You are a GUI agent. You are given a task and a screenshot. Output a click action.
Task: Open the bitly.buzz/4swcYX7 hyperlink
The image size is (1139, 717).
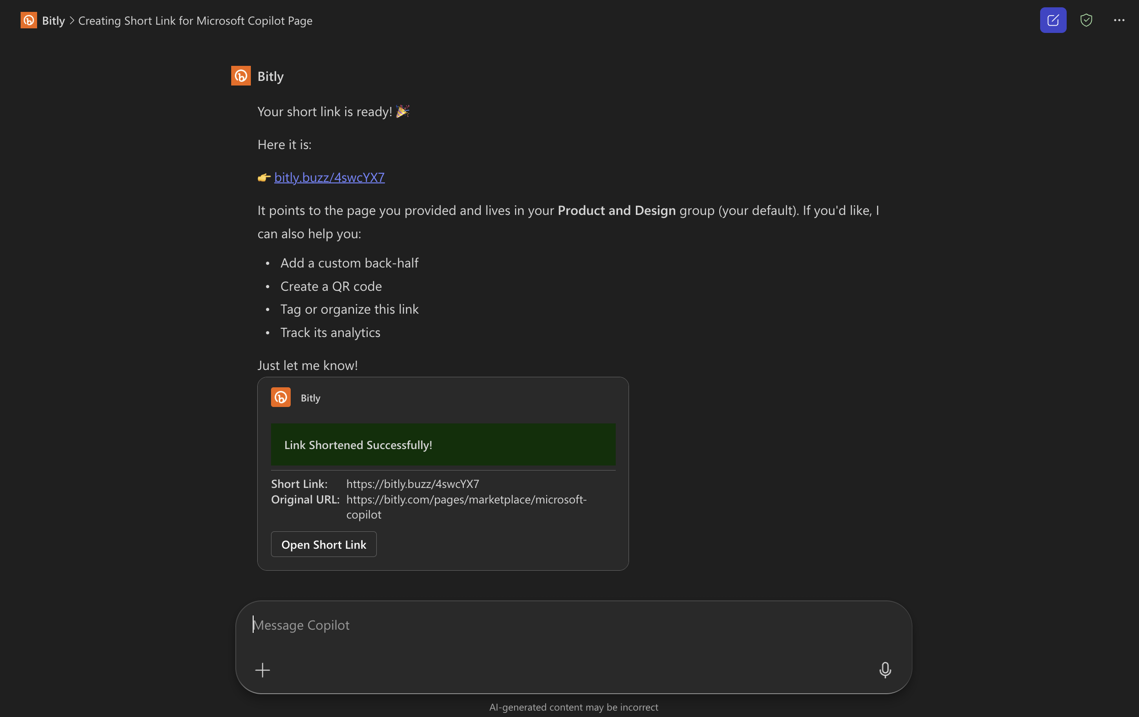pyautogui.click(x=329, y=177)
